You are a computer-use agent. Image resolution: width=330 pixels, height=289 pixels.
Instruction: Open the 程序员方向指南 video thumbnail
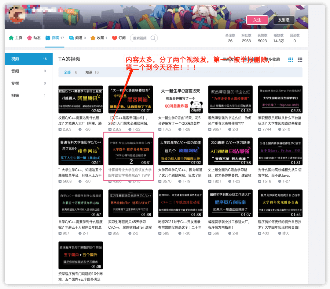230,203
